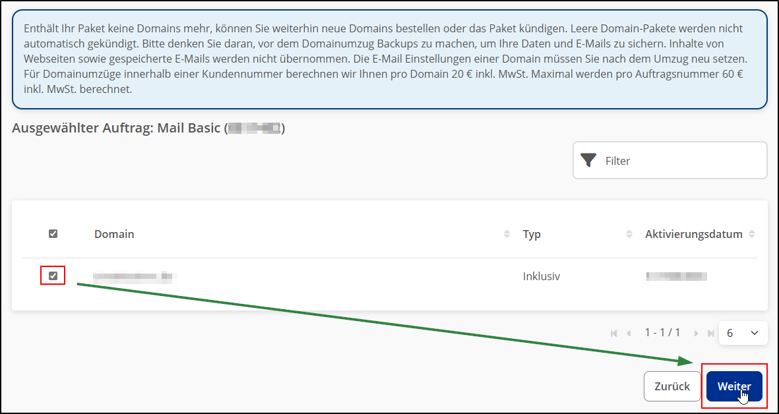Jump to the first page in pagination
This screenshot has width=779, height=414.
[614, 333]
